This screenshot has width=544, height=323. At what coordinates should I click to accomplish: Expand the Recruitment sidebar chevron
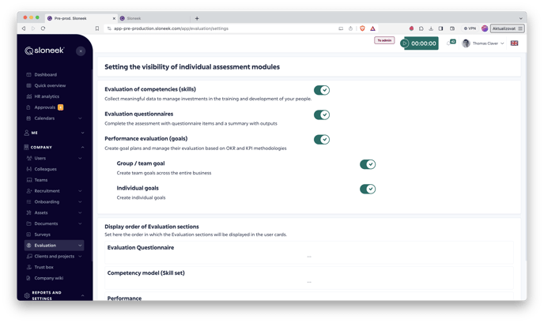tap(80, 191)
